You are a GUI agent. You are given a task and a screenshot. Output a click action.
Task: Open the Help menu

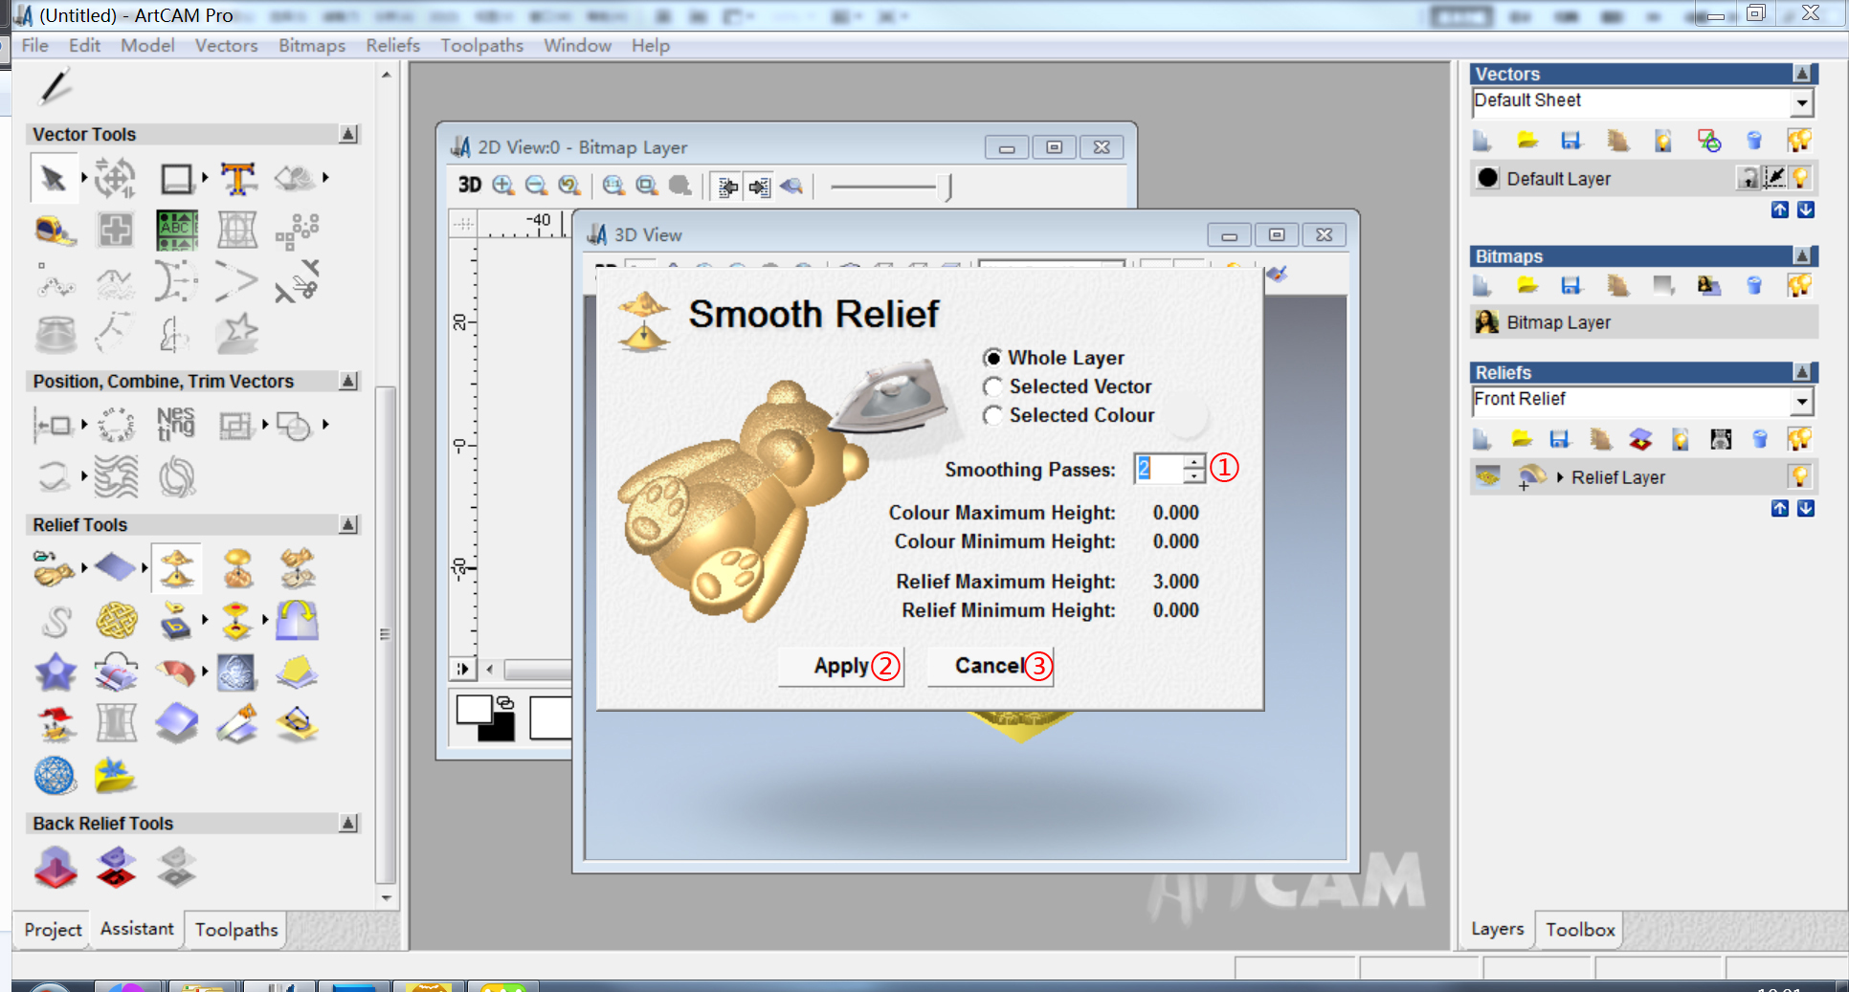click(651, 45)
